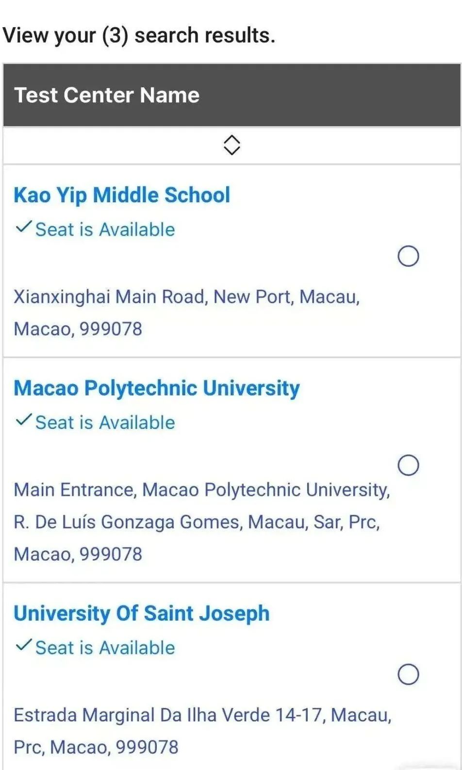Open the Kao Yip Middle School link
The width and height of the screenshot is (462, 770).
pyautogui.click(x=122, y=195)
